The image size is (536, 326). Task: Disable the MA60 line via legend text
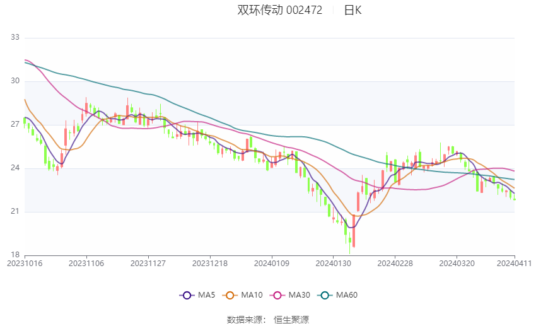[x=347, y=294]
